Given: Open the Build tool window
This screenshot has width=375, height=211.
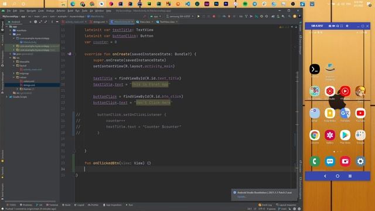Looking at the screenshot, I should click(x=66, y=205).
